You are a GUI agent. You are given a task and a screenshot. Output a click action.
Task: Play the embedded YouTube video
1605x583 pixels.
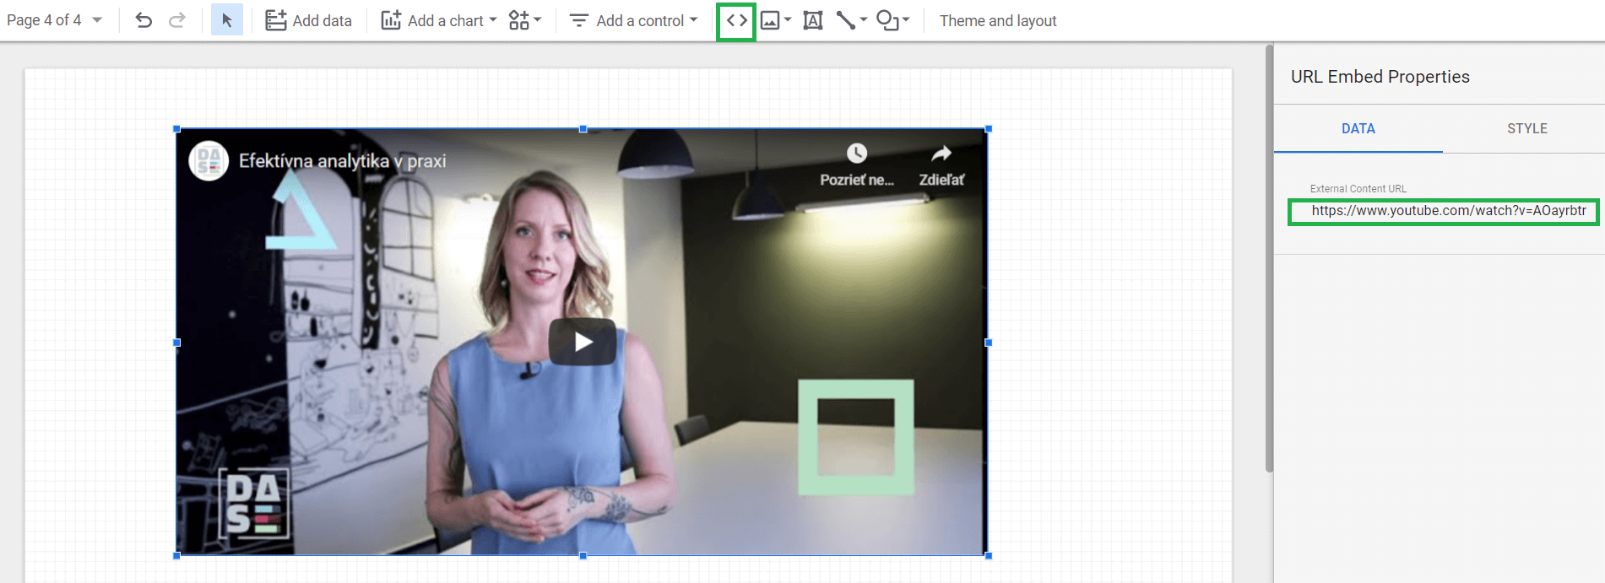pyautogui.click(x=583, y=342)
